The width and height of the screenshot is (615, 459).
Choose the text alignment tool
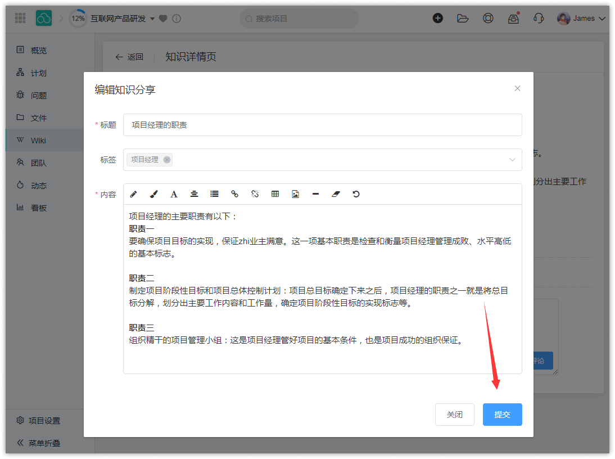(x=194, y=194)
